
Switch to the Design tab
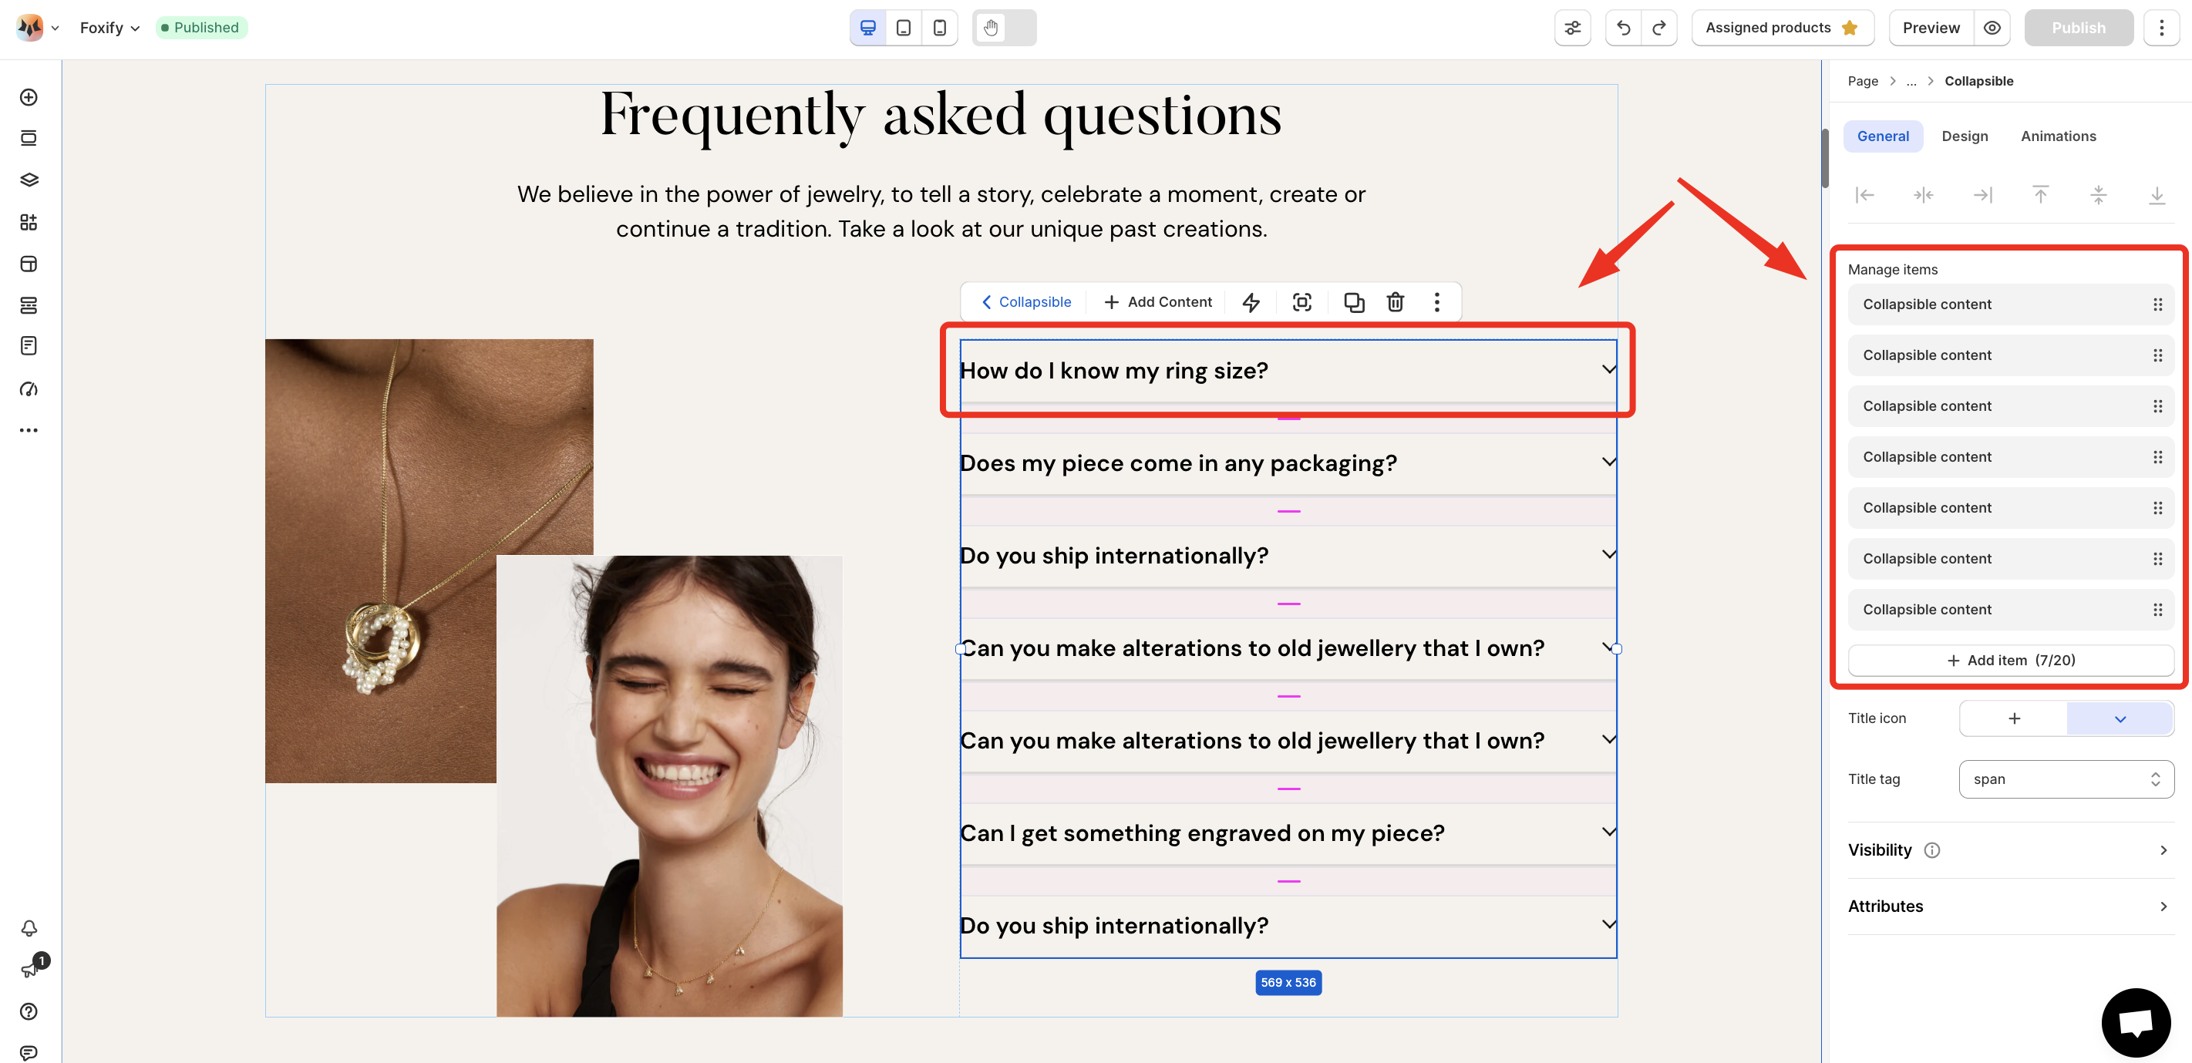point(1964,136)
